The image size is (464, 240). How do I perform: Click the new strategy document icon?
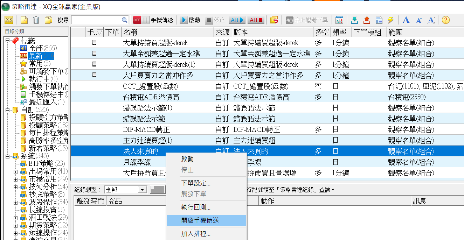click(x=24, y=20)
